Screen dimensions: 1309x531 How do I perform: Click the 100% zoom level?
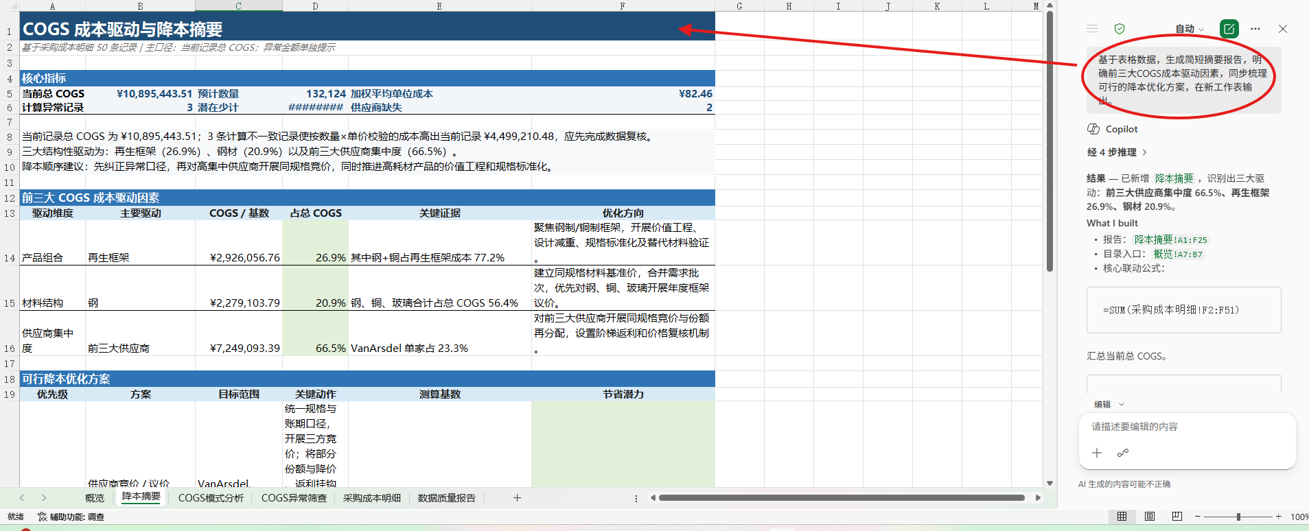pyautogui.click(x=1299, y=517)
